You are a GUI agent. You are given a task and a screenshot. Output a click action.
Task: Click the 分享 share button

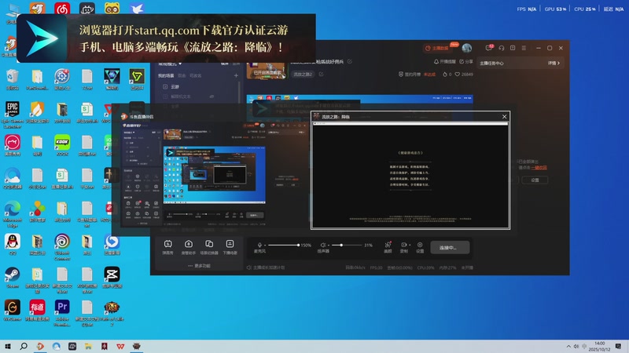tap(466, 62)
